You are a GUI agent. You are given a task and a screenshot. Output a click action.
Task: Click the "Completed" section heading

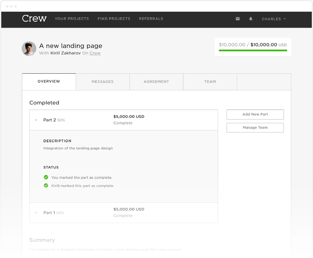(x=44, y=103)
